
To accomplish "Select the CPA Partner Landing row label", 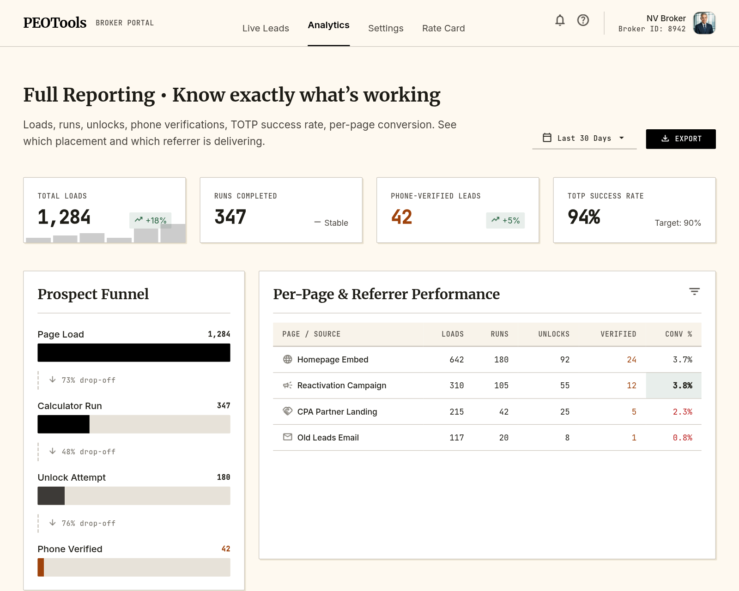I will (x=337, y=412).
